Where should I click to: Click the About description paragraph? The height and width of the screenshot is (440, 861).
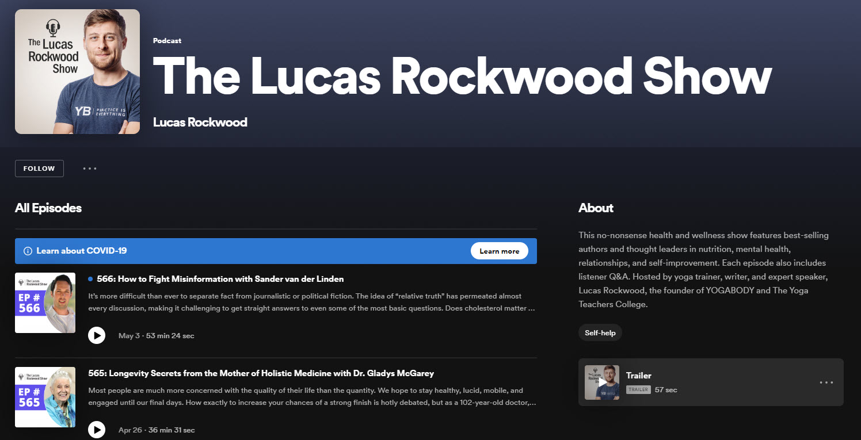[704, 270]
